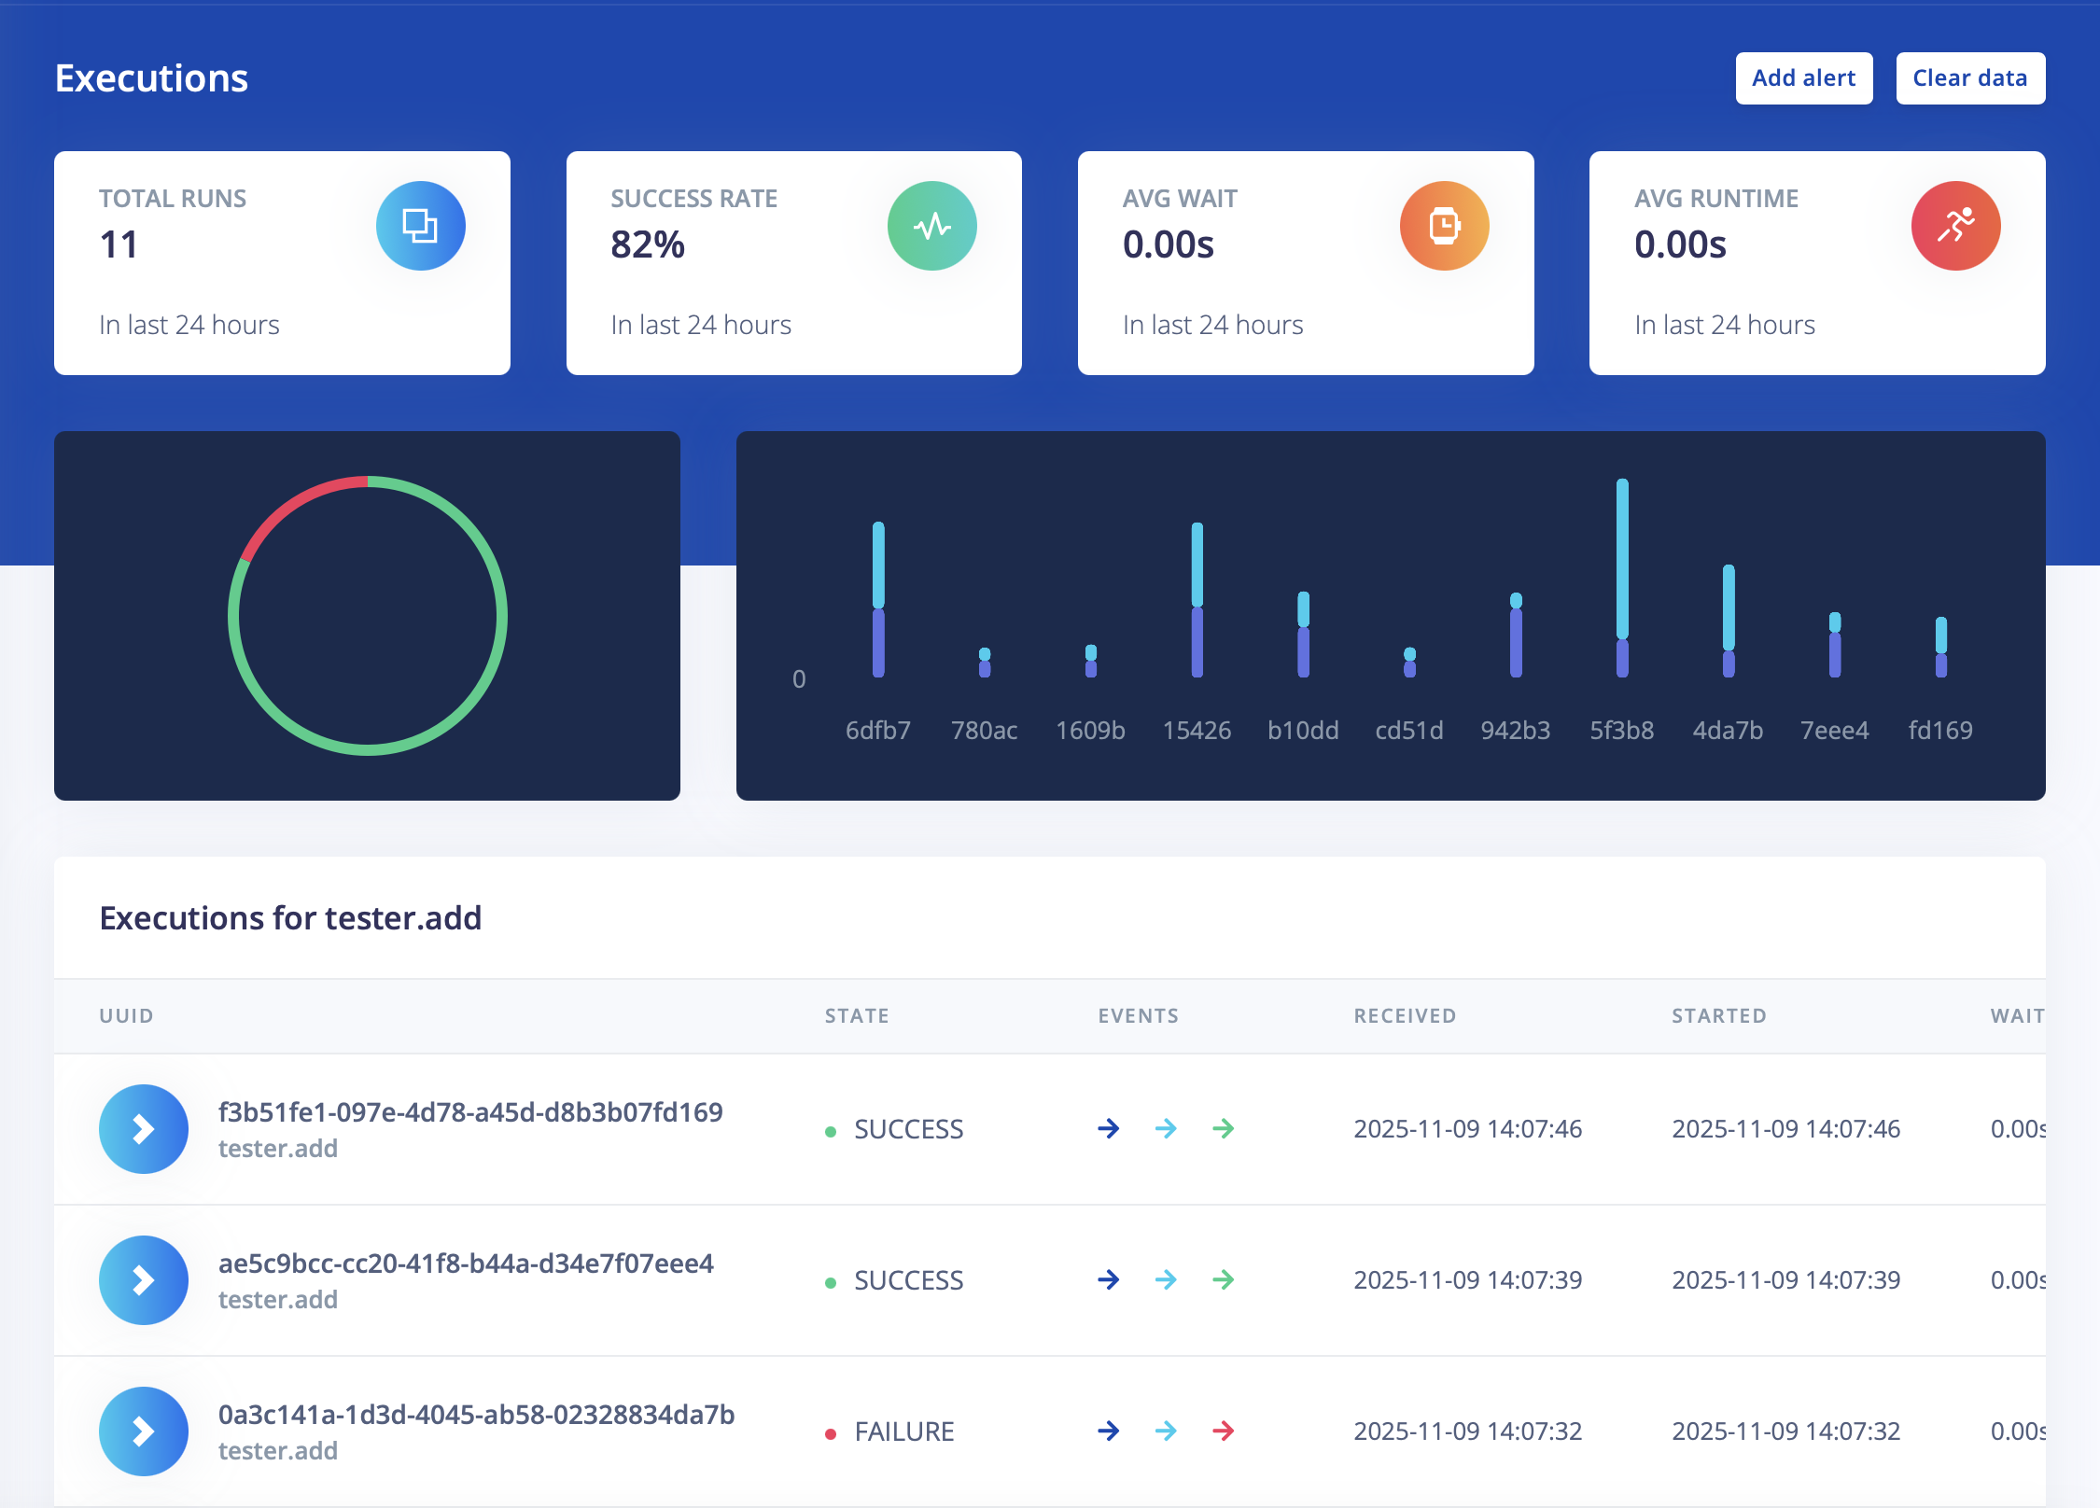Click the tallest bar labeled 5f3b8
The image size is (2100, 1508).
1622,579
